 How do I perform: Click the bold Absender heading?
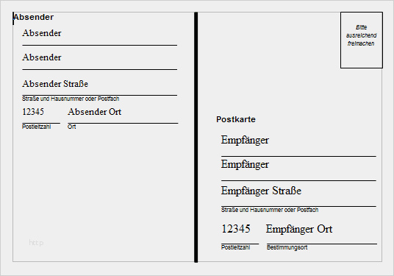coord(33,17)
